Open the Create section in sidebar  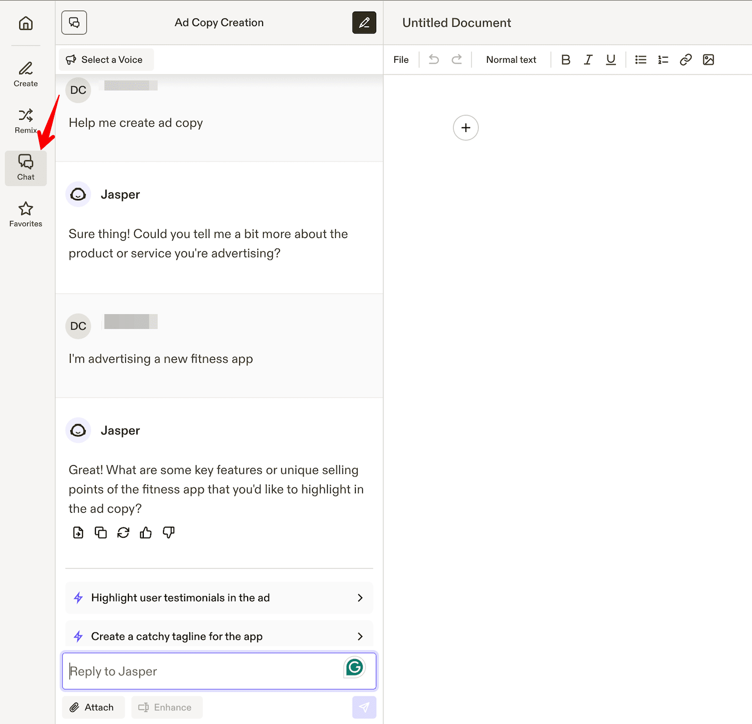coord(26,75)
